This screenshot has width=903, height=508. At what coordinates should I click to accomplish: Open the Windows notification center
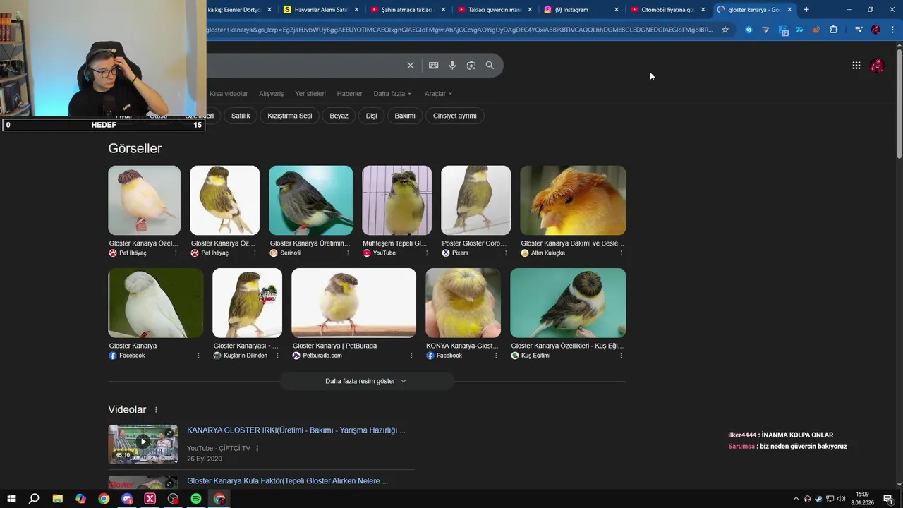(888, 499)
